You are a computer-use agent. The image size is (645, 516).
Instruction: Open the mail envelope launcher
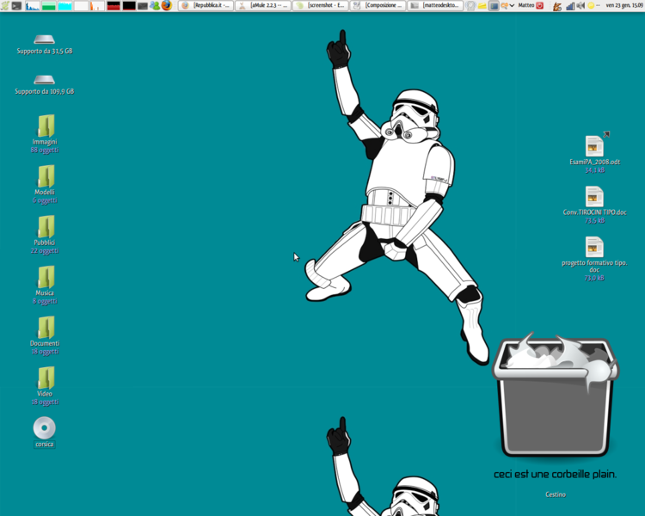[142, 6]
